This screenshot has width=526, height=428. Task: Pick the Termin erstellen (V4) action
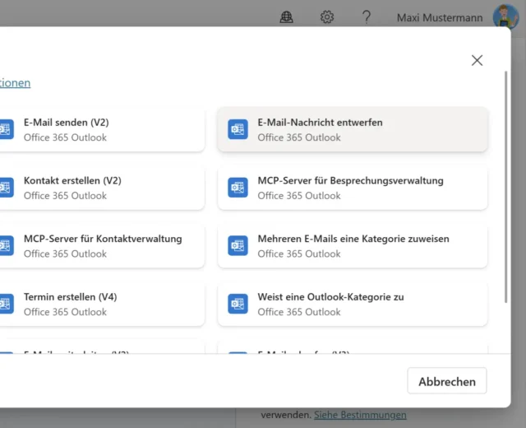[x=99, y=304]
